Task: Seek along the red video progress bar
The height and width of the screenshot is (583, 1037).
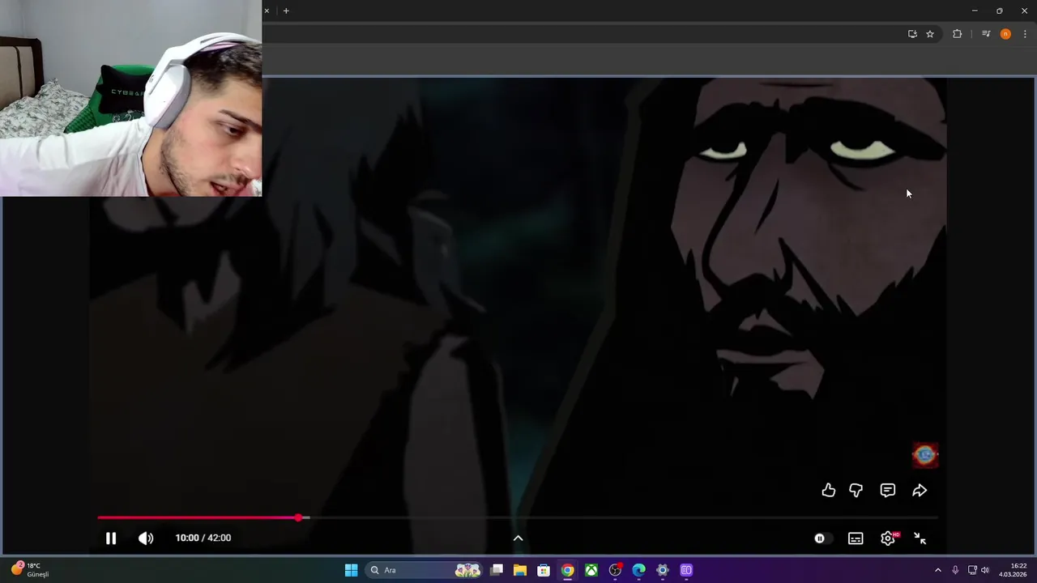Action: coord(517,517)
